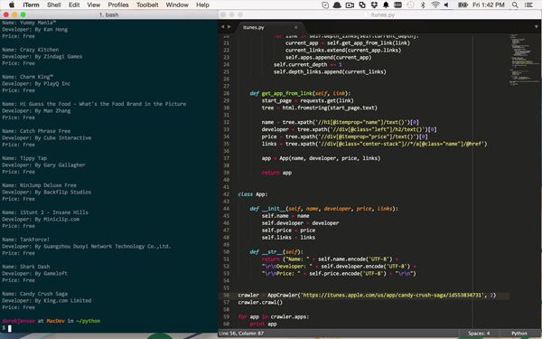Open the Profiles menu

118,5
